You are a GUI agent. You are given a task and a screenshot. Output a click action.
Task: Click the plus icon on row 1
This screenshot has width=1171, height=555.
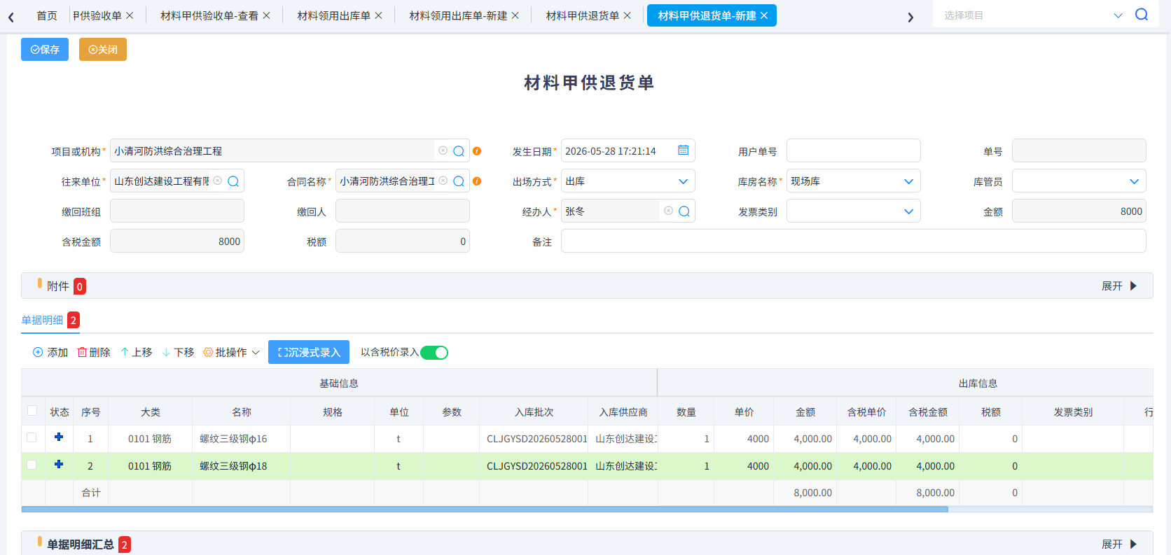[59, 437]
